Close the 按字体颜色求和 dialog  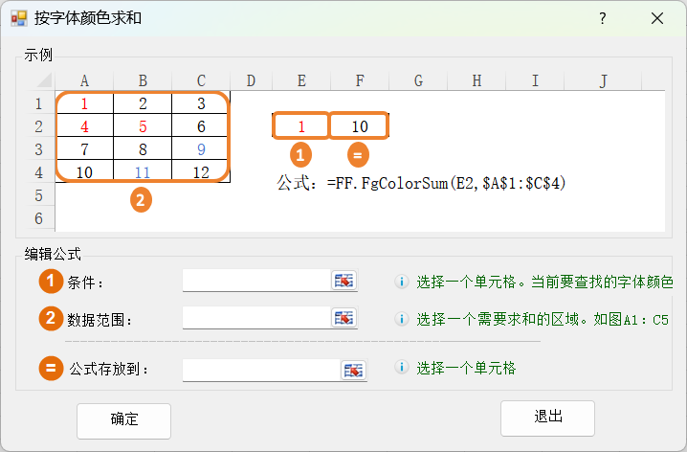click(x=657, y=18)
